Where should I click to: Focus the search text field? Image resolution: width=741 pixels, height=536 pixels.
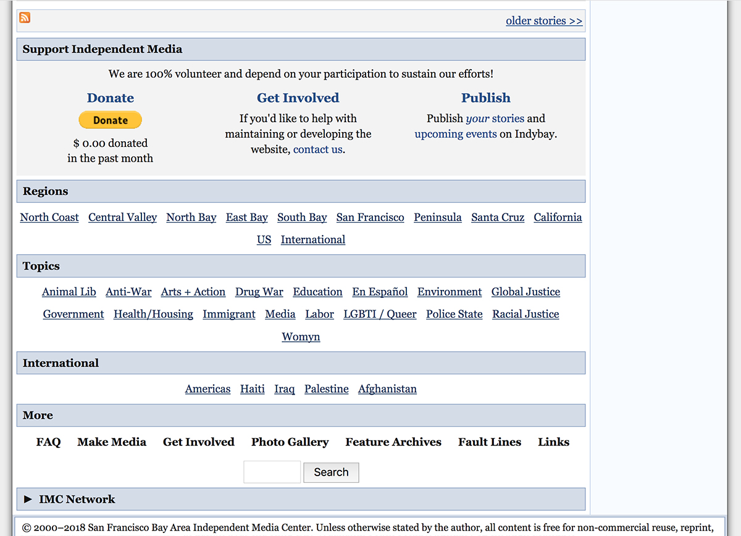click(x=272, y=472)
